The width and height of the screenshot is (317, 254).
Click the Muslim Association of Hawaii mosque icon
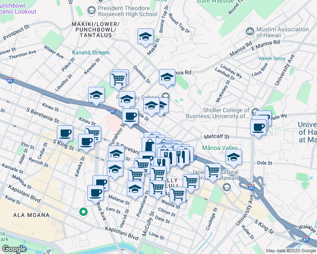[250, 32]
